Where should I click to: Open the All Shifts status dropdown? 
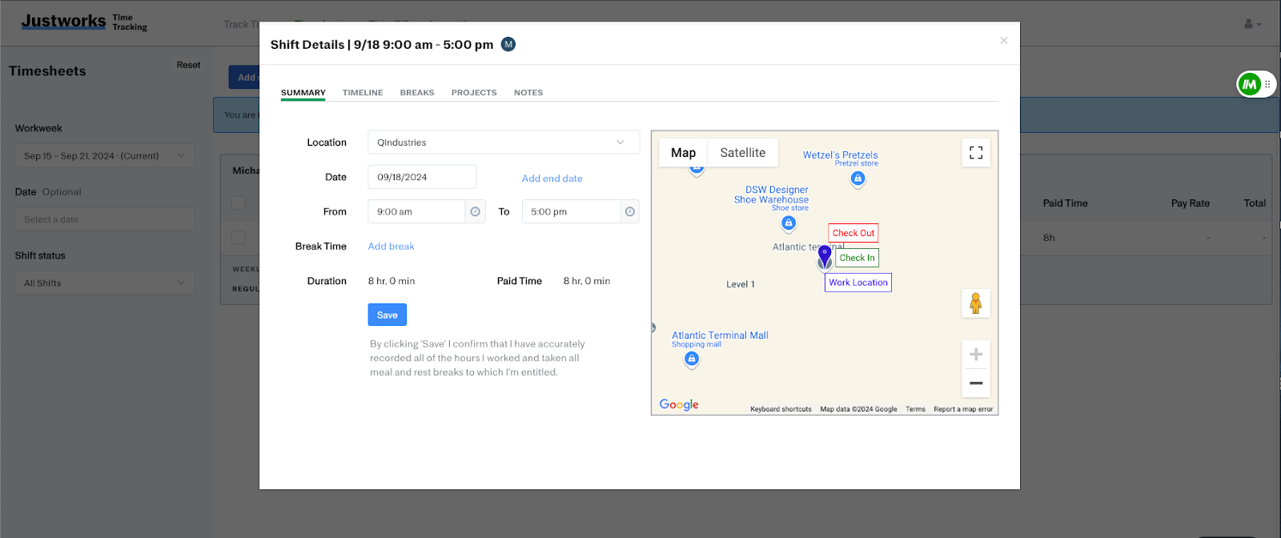(104, 283)
